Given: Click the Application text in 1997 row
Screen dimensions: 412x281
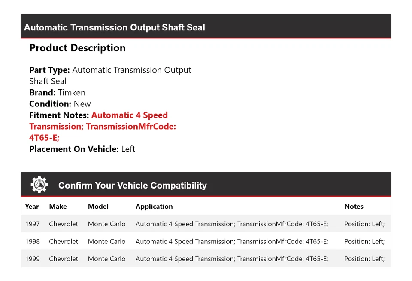Looking at the screenshot, I should [x=232, y=224].
